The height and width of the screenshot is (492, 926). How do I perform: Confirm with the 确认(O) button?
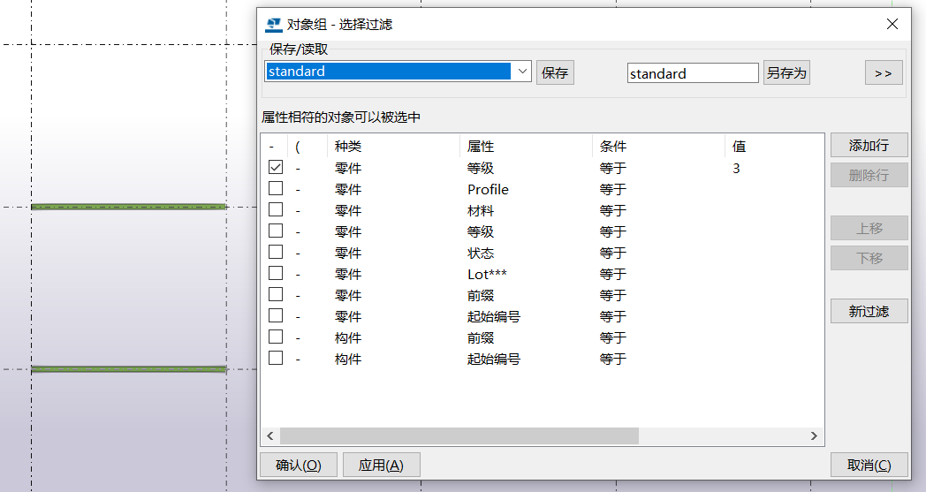click(x=299, y=465)
